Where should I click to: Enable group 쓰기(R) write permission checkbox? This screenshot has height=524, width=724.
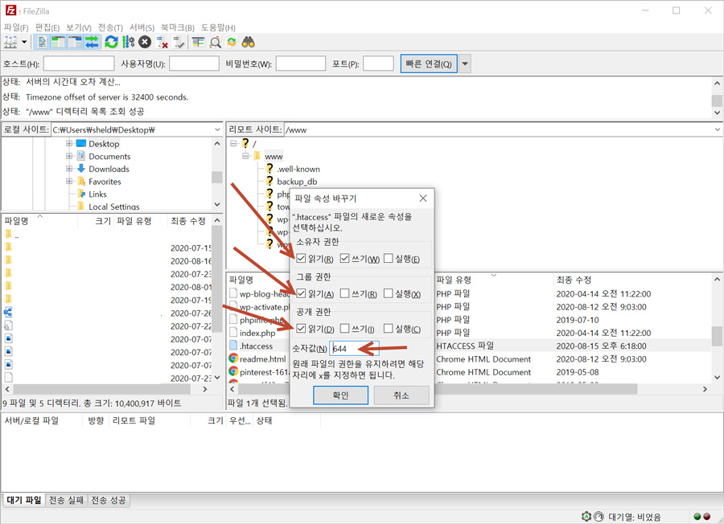[345, 294]
